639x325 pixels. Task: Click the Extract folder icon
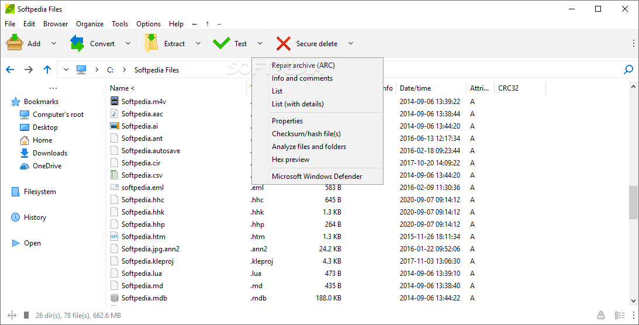coord(151,43)
